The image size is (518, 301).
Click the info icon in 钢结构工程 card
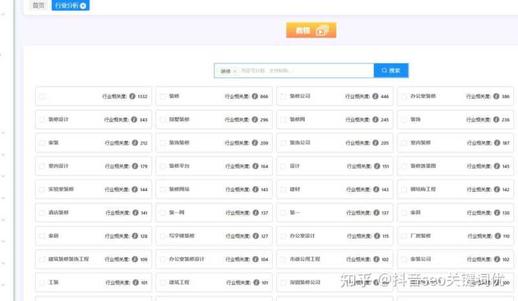pos(496,189)
